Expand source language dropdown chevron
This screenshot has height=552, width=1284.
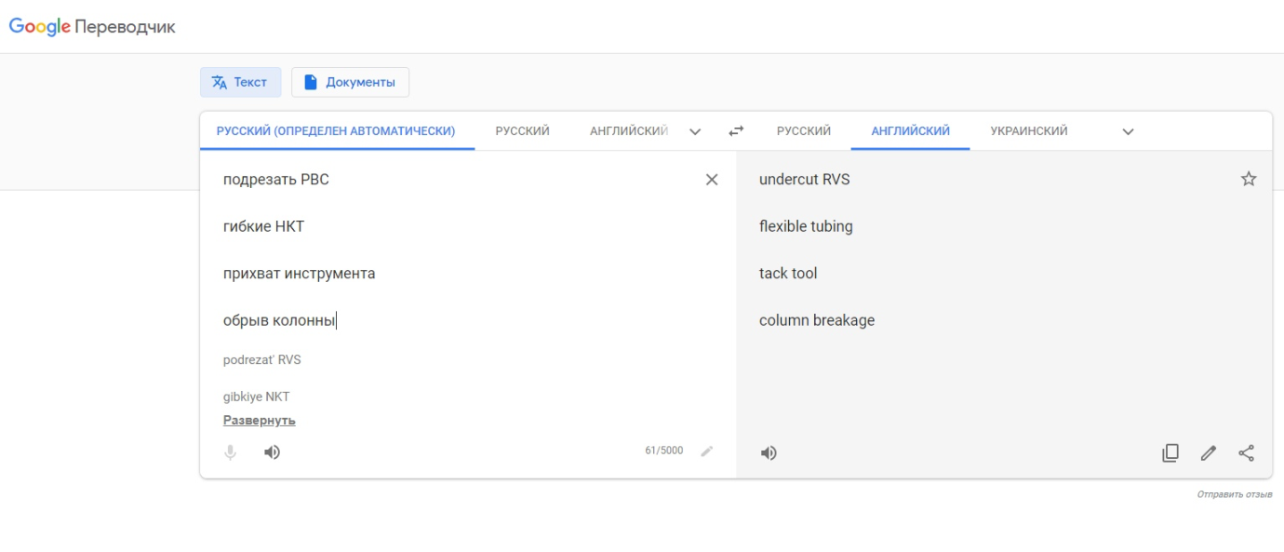pos(695,131)
